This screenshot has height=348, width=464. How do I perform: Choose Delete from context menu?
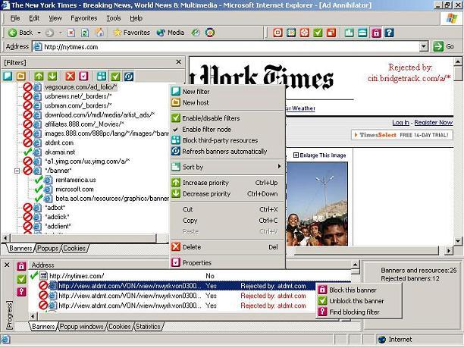pyautogui.click(x=227, y=247)
